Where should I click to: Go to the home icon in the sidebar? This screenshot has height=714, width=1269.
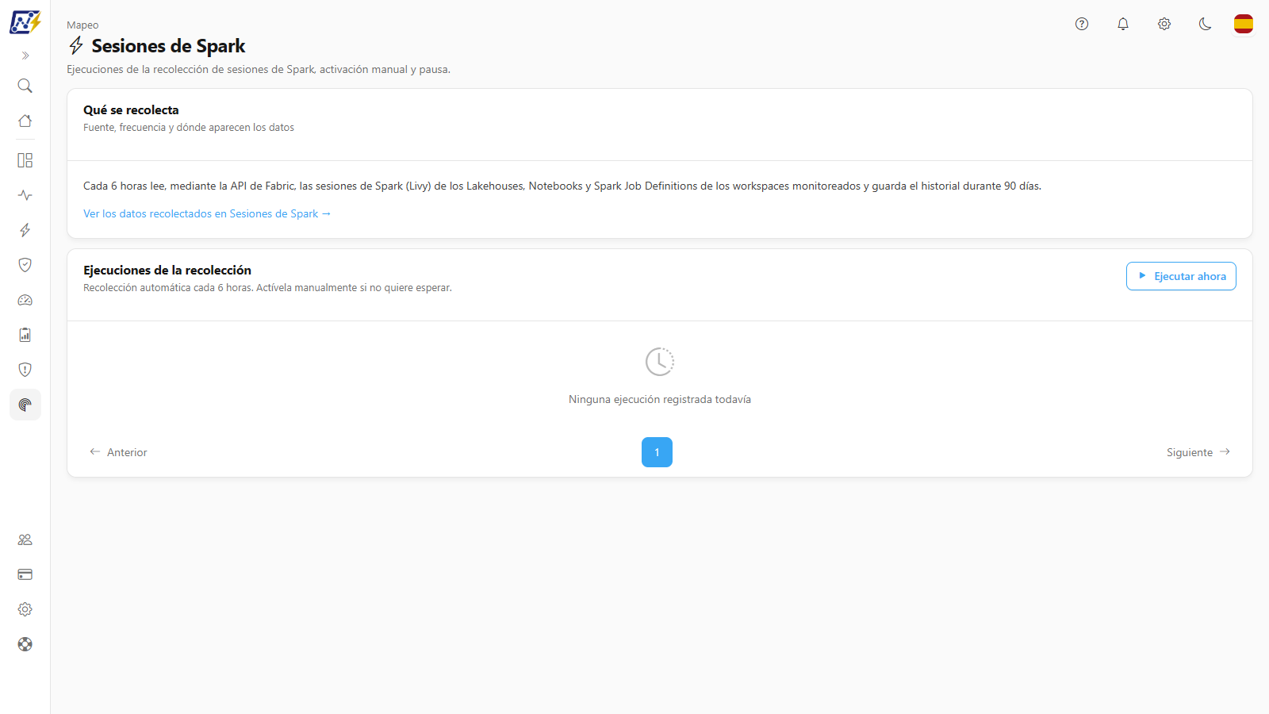(x=25, y=121)
